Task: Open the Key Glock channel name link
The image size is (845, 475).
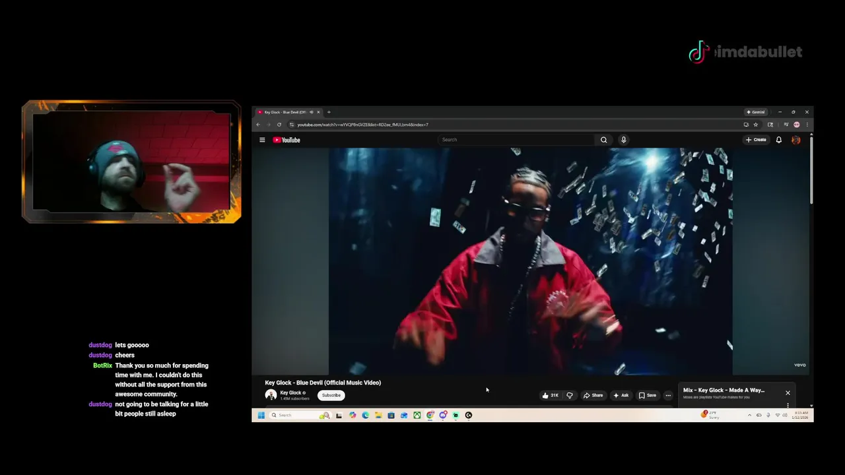Action: (x=290, y=393)
